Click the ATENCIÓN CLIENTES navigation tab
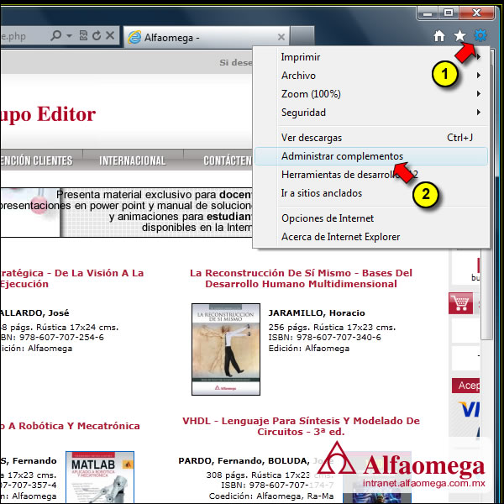This screenshot has width=504, height=504. click(x=41, y=160)
